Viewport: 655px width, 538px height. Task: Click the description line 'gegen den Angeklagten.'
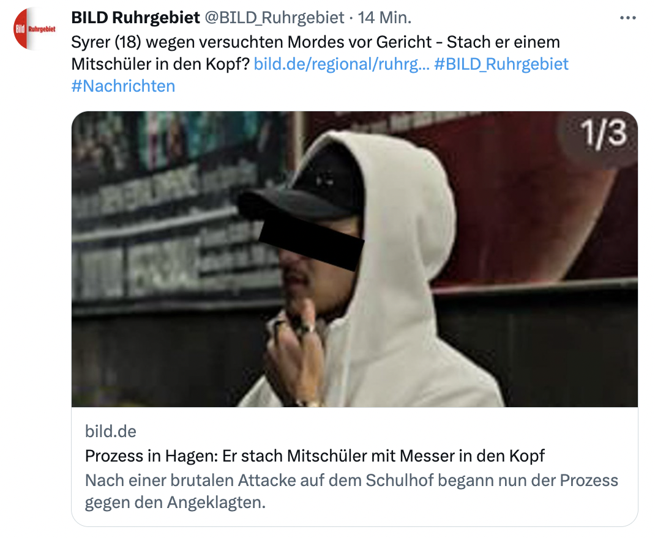(175, 503)
